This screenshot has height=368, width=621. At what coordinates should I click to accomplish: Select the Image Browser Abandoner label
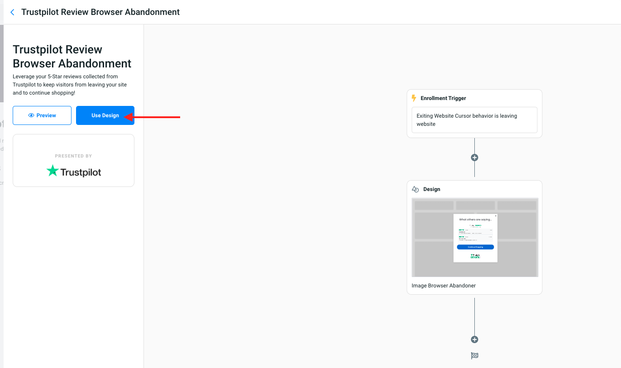tap(444, 286)
